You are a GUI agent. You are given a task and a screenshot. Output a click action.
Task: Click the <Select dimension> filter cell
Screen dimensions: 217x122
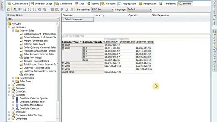pos(78,19)
